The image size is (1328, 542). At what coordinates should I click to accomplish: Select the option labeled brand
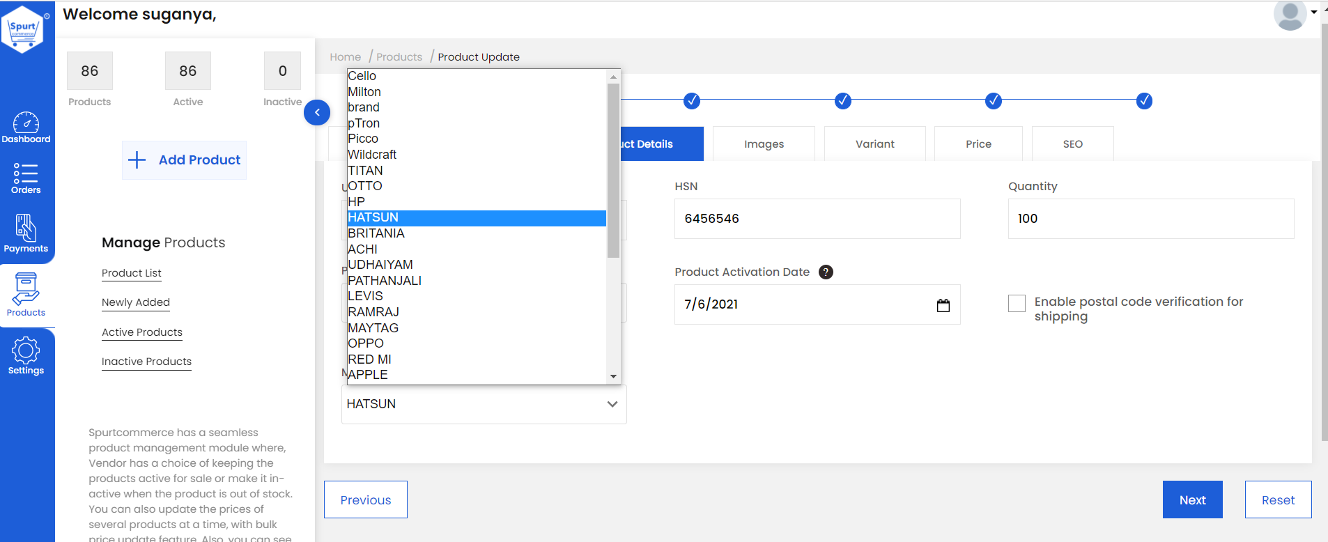click(477, 107)
